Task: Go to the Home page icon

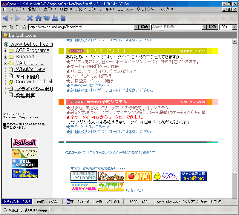Action: [38, 18]
